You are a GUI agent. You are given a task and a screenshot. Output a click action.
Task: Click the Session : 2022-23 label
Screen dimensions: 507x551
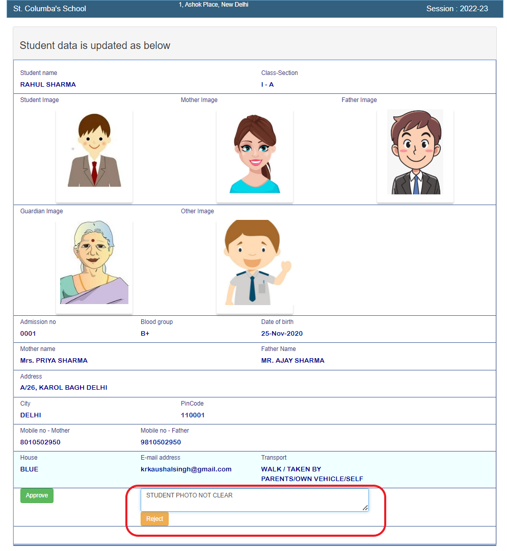pos(457,9)
